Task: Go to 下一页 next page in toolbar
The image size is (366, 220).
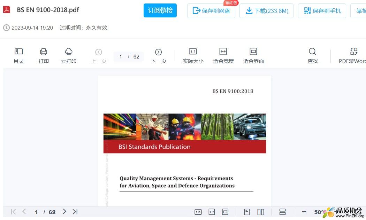Action: click(158, 56)
